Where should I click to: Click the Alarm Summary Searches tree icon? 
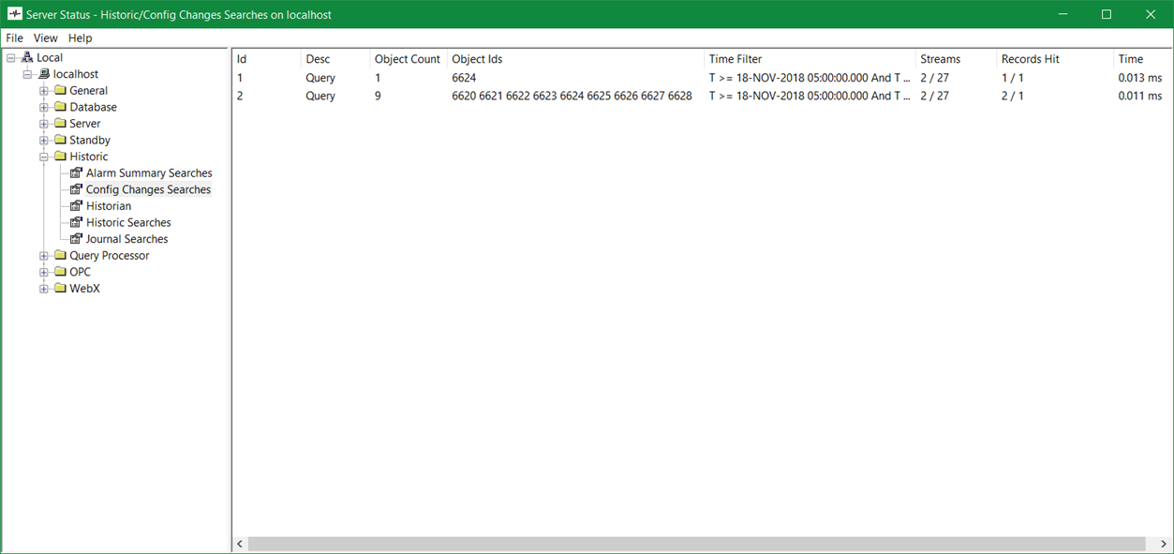click(77, 173)
